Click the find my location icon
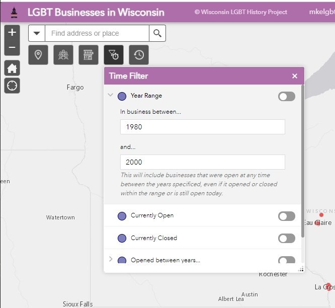The height and width of the screenshot is (308, 335). click(12, 86)
